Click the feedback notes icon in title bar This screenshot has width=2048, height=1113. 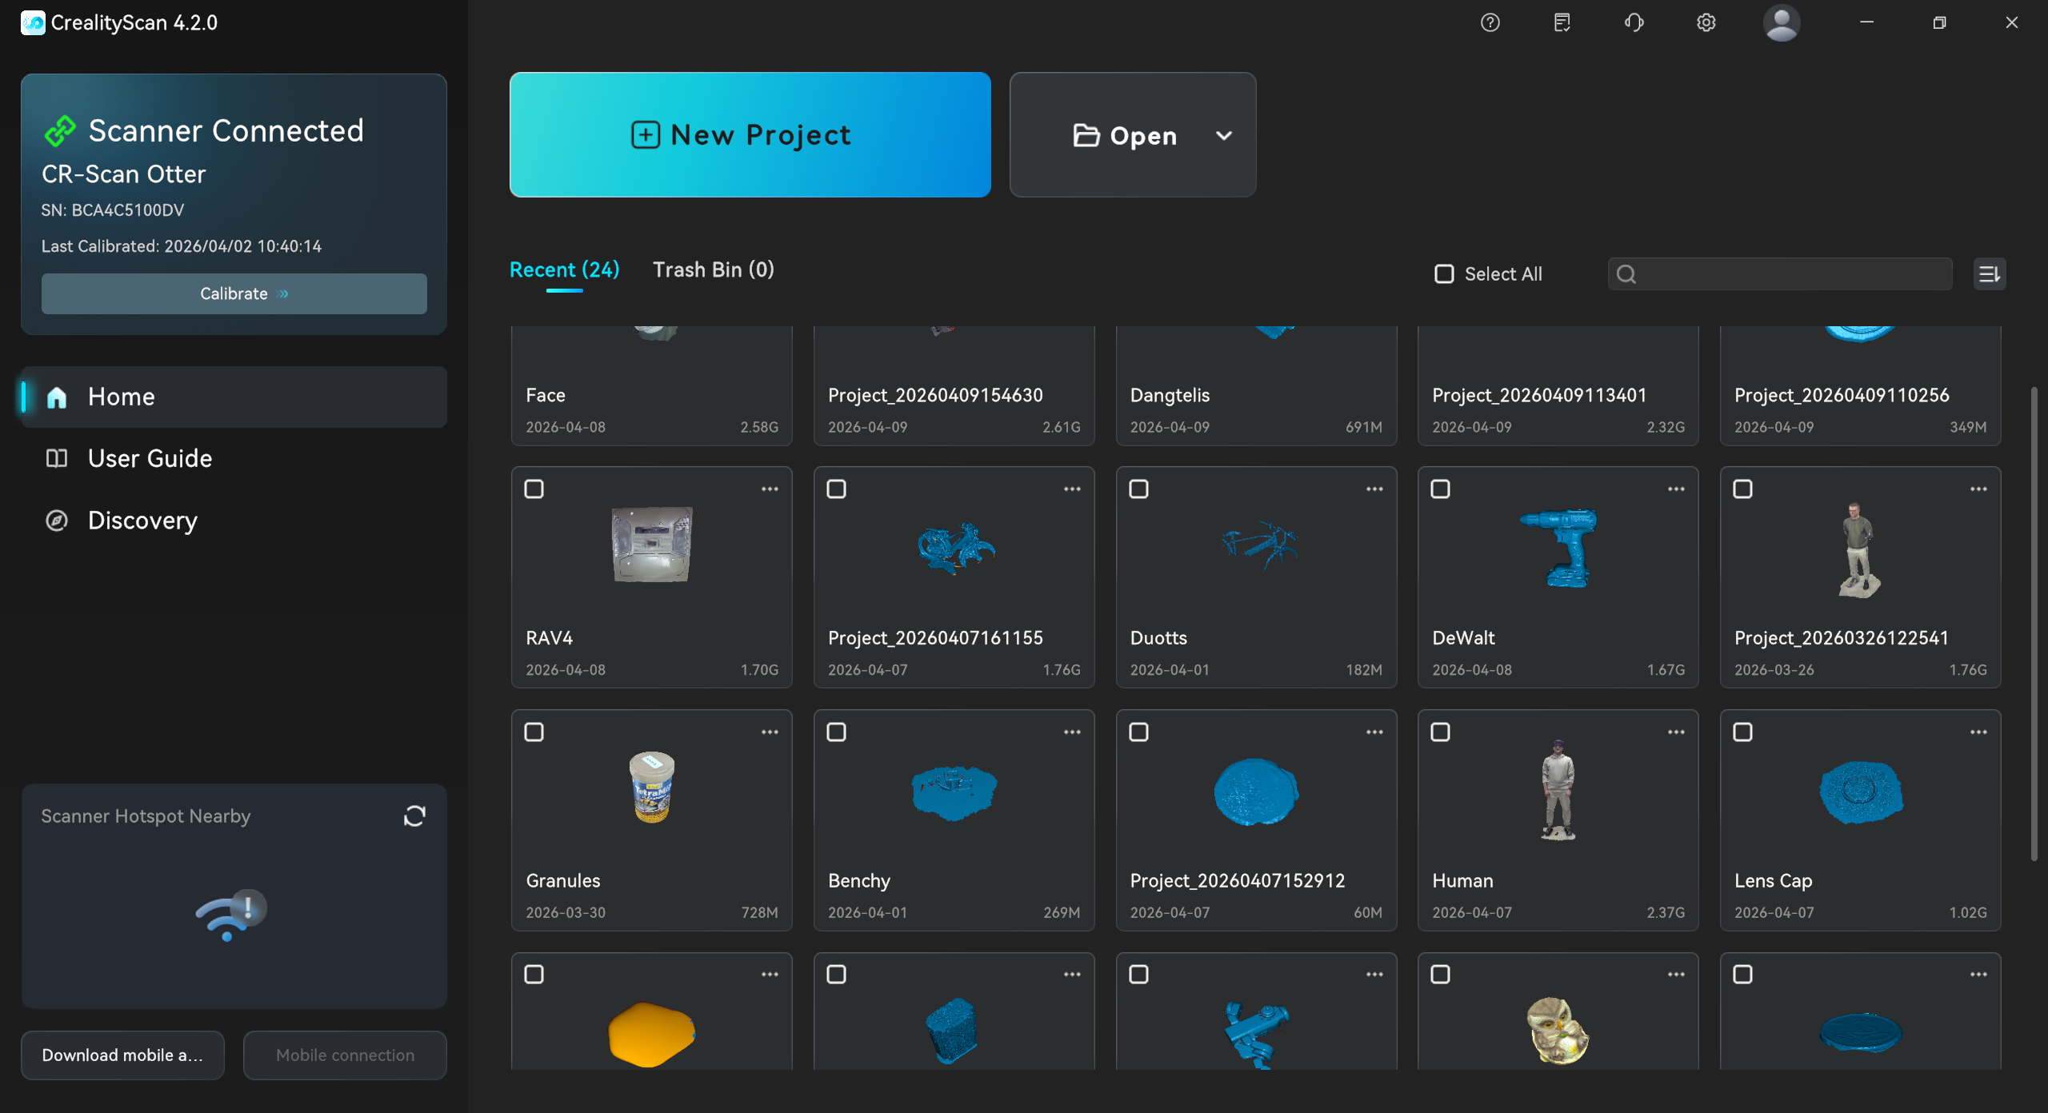click(1562, 22)
